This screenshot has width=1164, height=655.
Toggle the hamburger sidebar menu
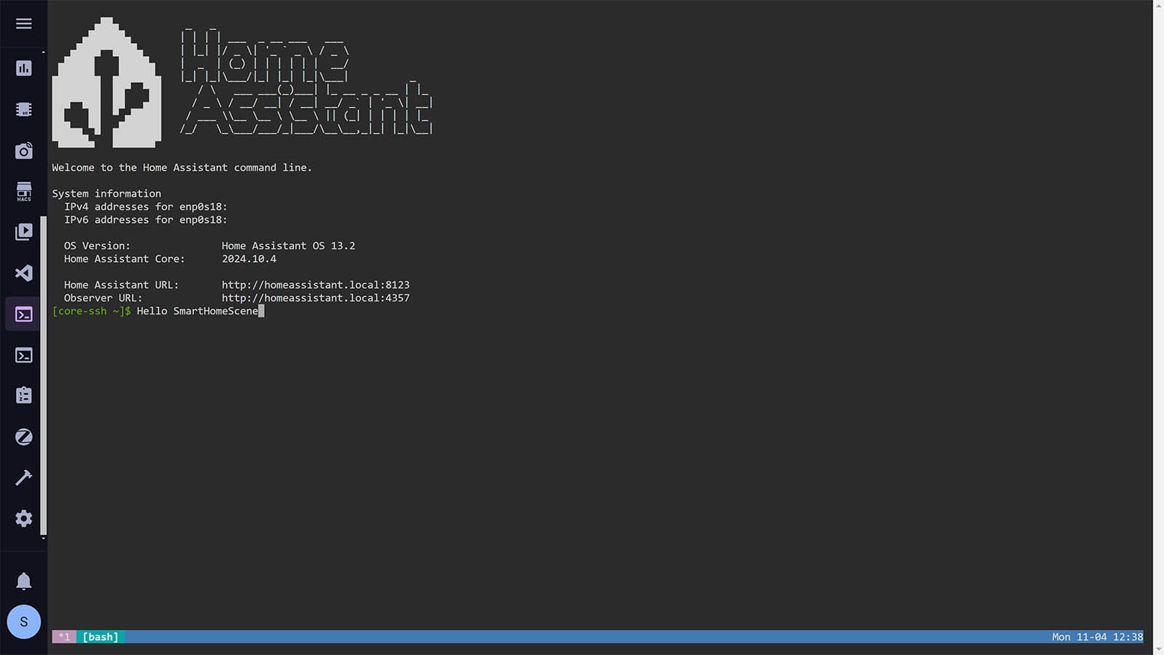[24, 24]
